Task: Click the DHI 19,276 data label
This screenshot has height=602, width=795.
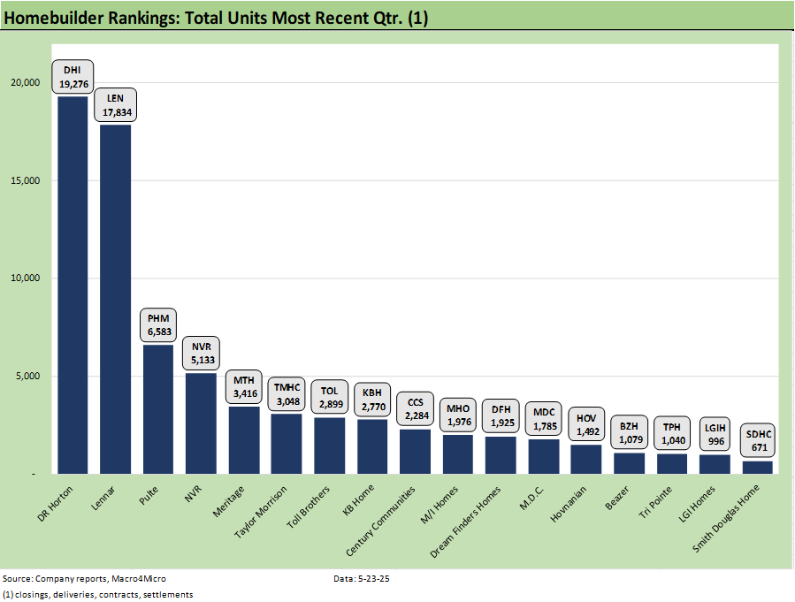Action: pos(73,77)
